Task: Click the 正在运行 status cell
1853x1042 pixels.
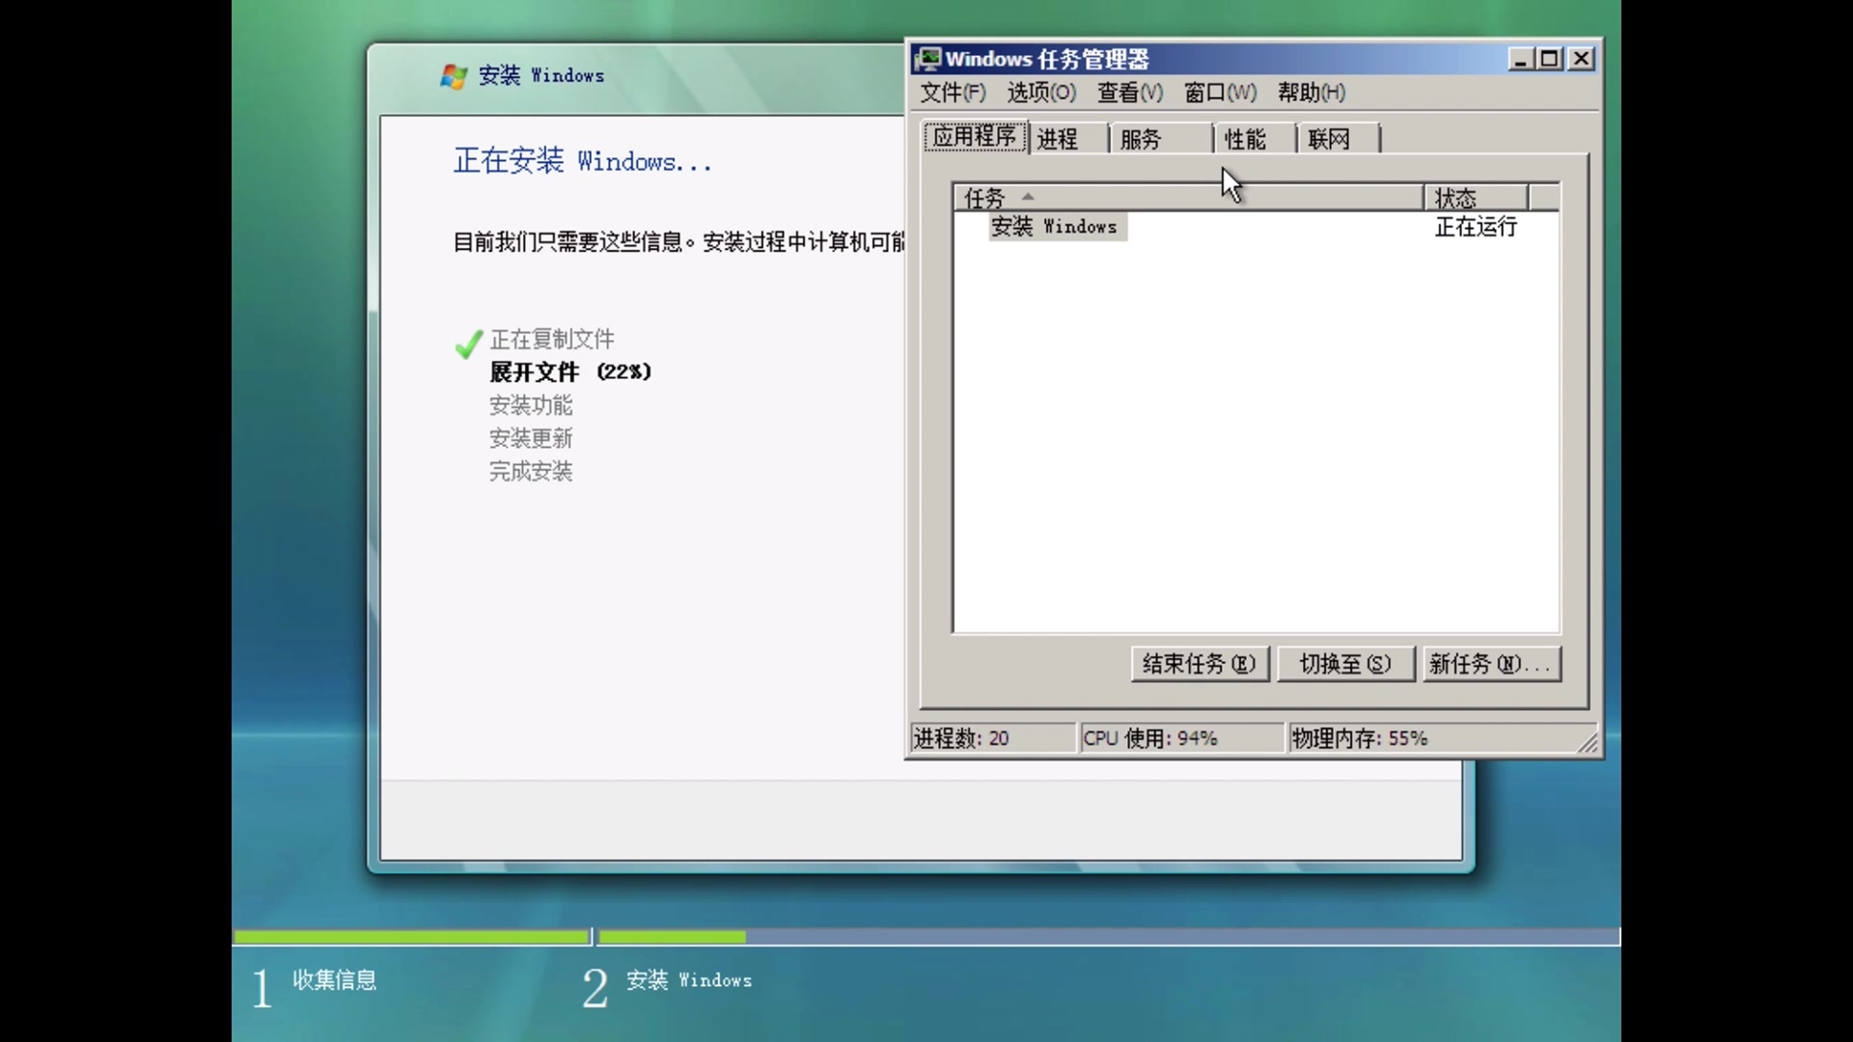Action: [x=1476, y=227]
